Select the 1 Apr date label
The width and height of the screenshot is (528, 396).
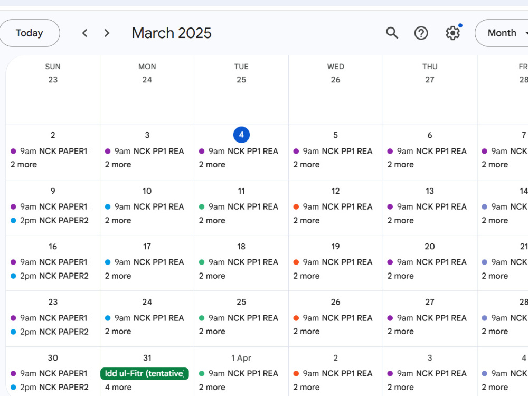click(x=241, y=358)
